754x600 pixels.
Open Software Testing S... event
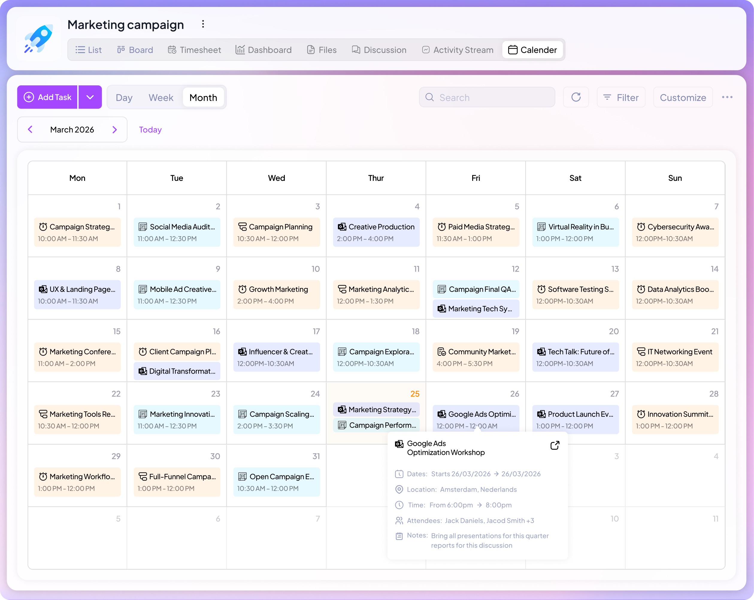click(576, 295)
